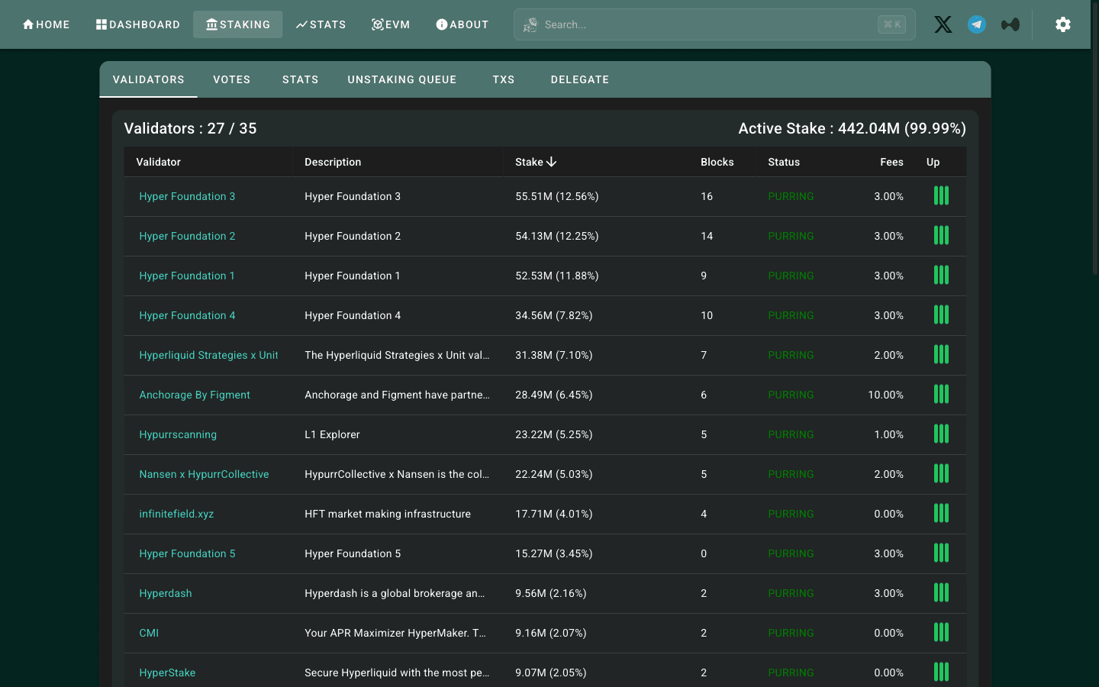The image size is (1099, 687).
Task: Click uptime bars for Hyper Foundation 4
Action: click(x=941, y=315)
